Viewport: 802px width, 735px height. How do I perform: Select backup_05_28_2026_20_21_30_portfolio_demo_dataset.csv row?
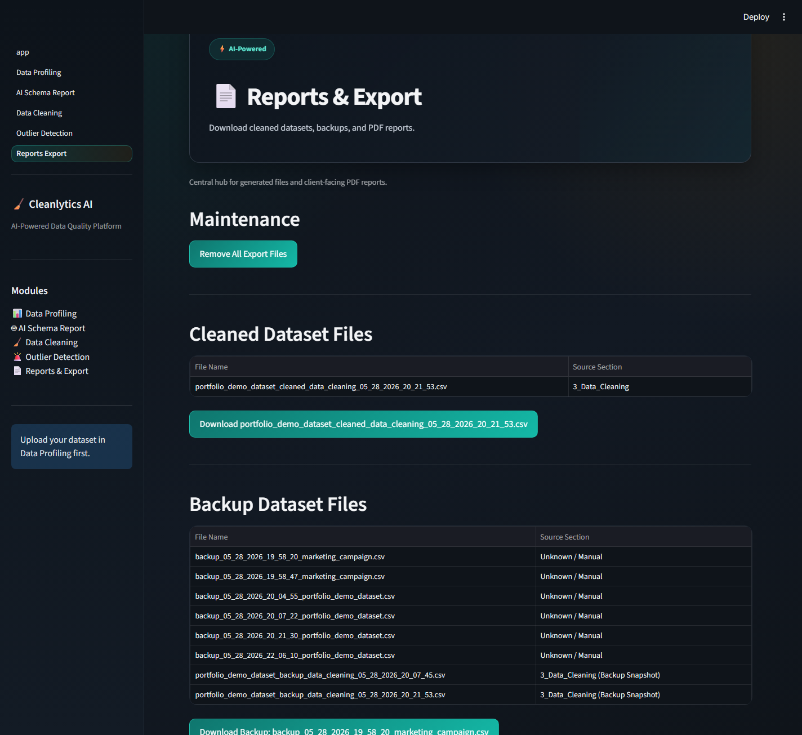[470, 635]
